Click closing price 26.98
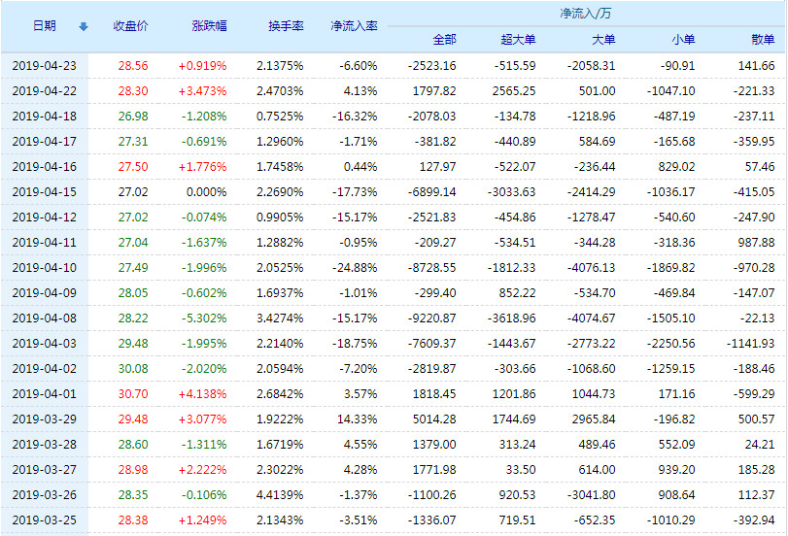The width and height of the screenshot is (788, 536). (133, 117)
